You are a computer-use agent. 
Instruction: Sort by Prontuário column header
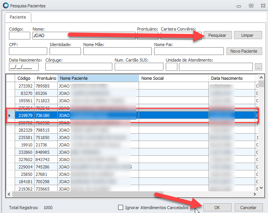pos(46,78)
